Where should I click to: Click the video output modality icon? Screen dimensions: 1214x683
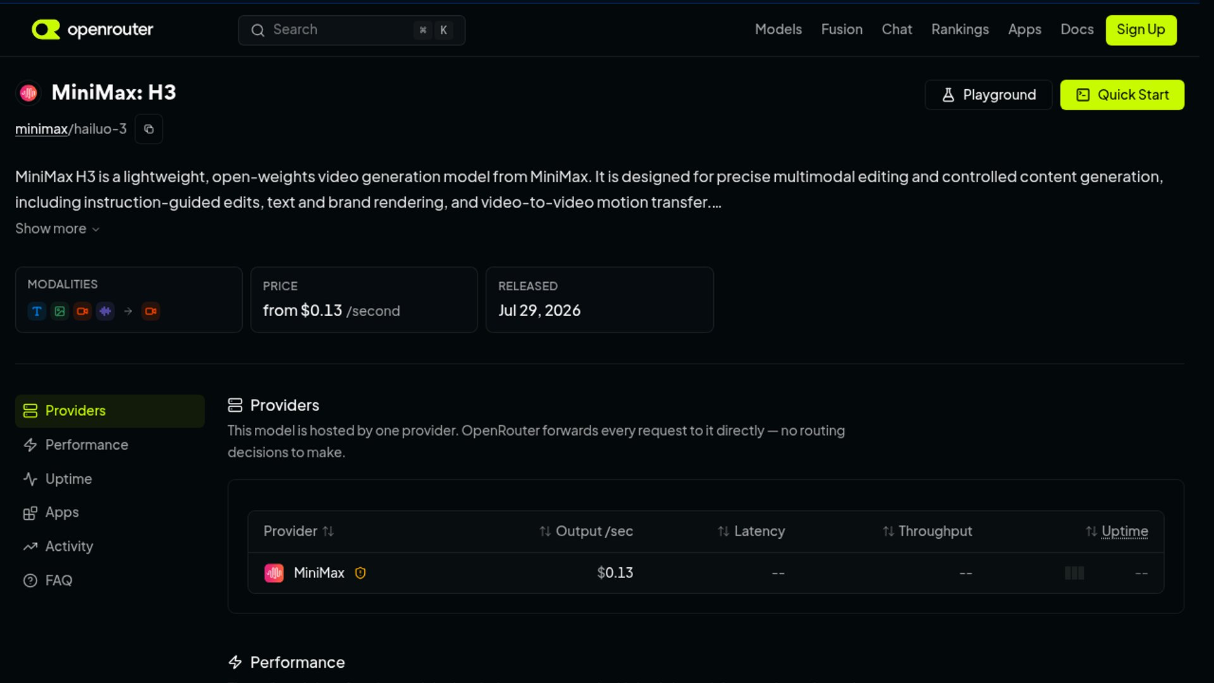coord(150,311)
